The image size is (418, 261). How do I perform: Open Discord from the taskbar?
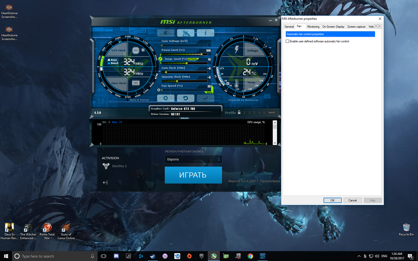click(x=116, y=256)
